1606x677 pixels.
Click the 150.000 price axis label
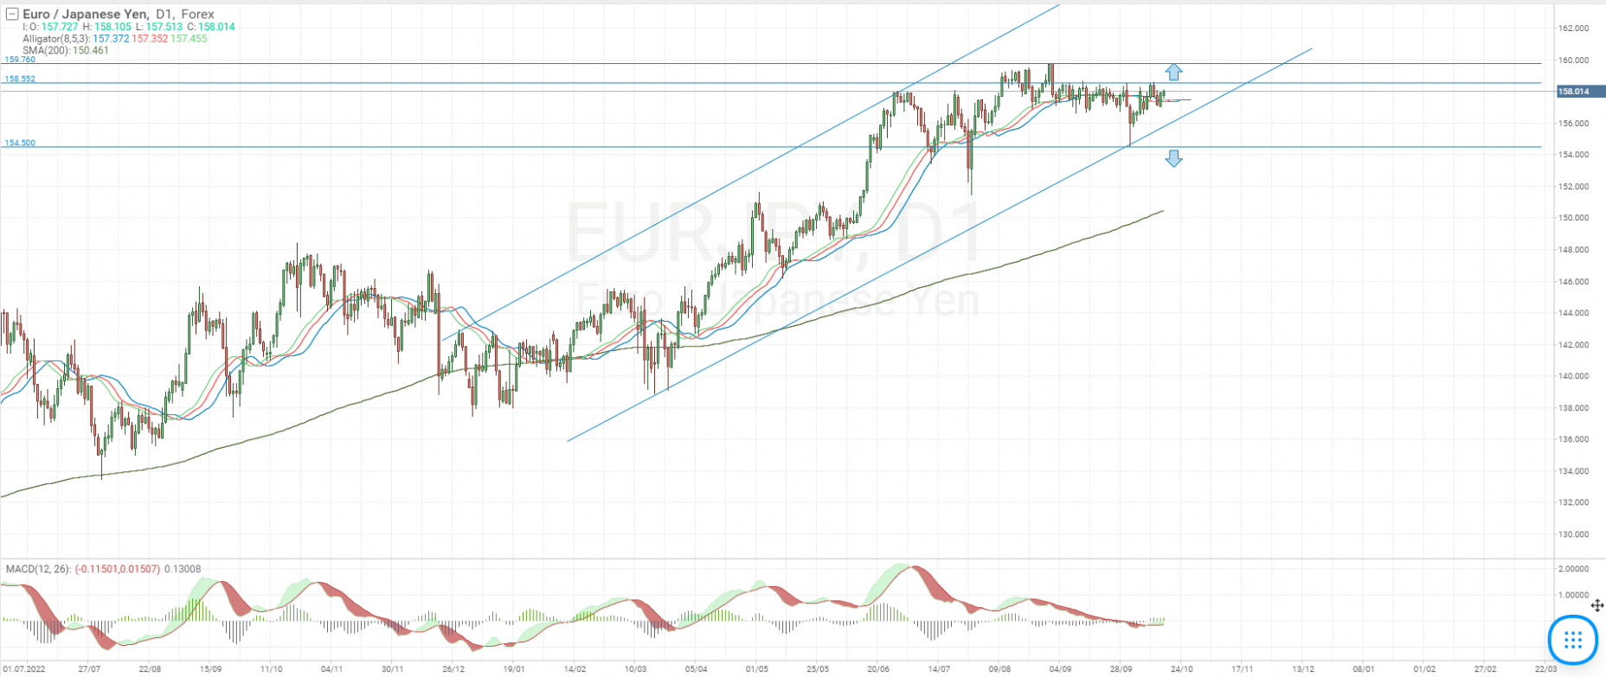tap(1574, 218)
